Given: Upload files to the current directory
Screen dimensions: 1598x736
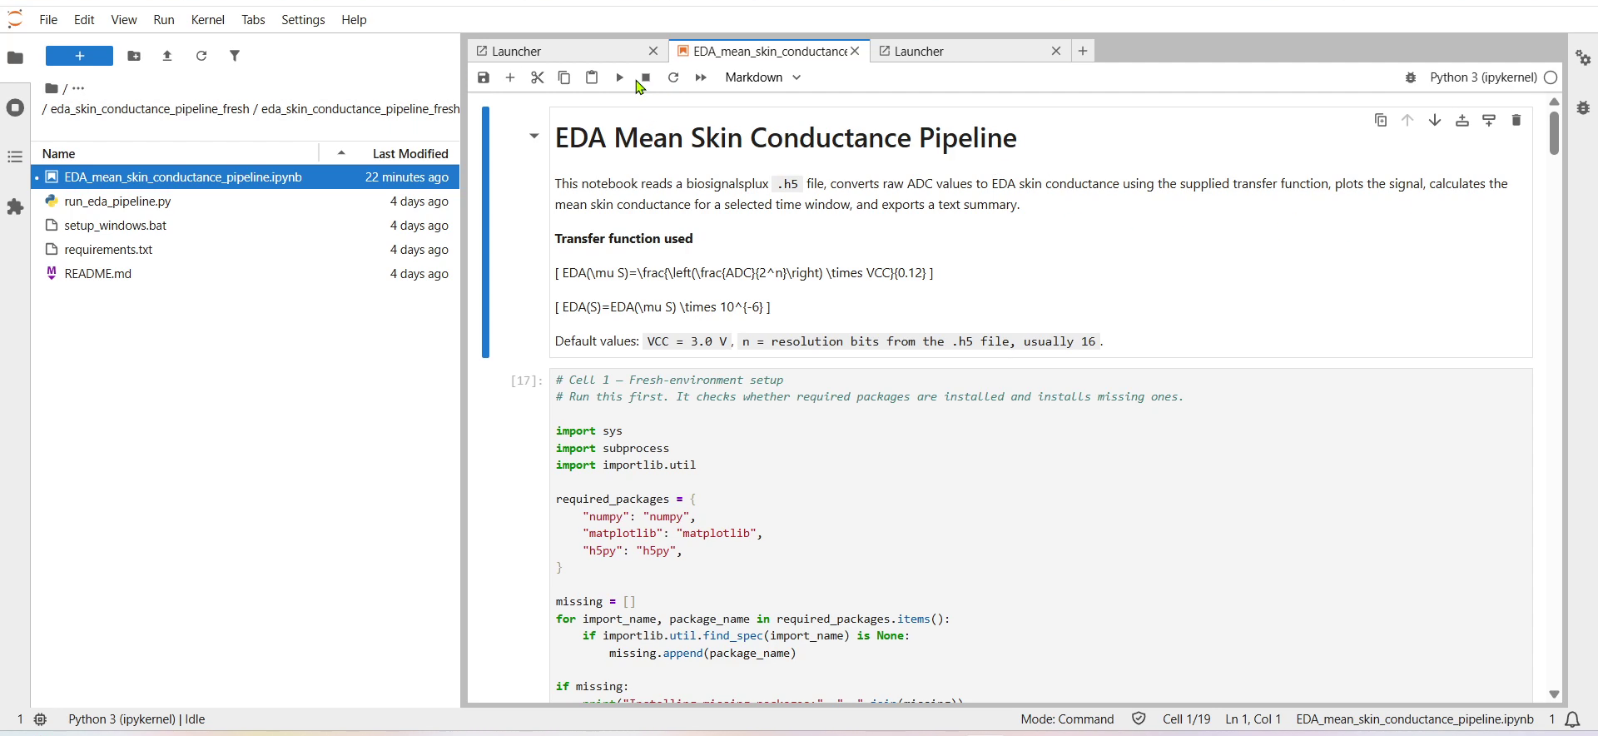Looking at the screenshot, I should [168, 56].
